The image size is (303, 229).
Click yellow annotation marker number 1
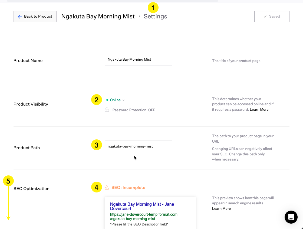[153, 8]
